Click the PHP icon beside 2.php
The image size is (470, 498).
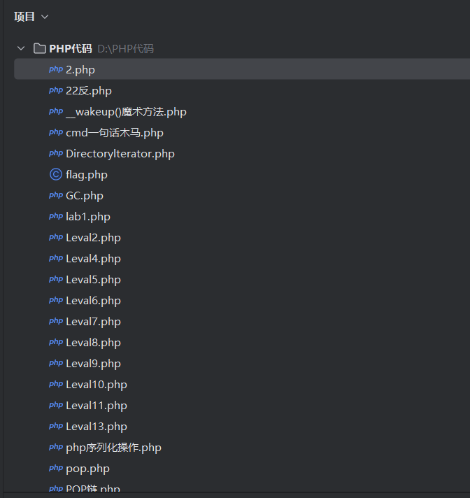[56, 70]
